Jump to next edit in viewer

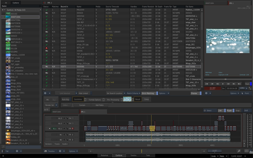pos(234,84)
